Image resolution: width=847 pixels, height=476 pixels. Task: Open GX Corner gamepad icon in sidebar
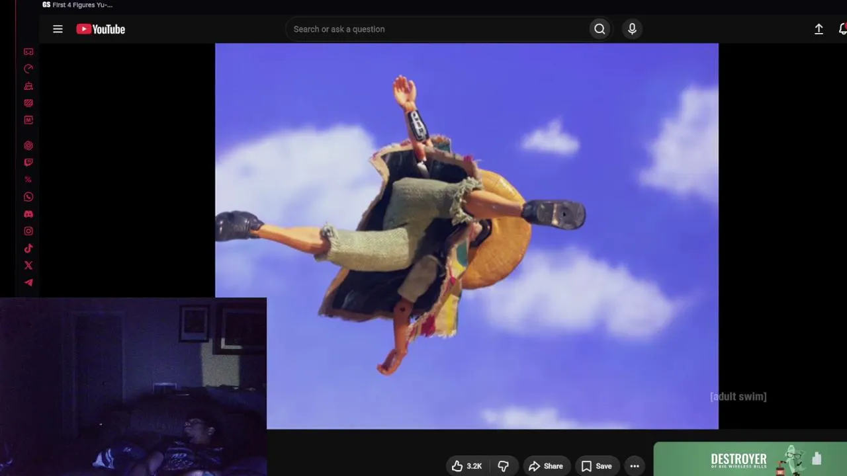[28, 52]
